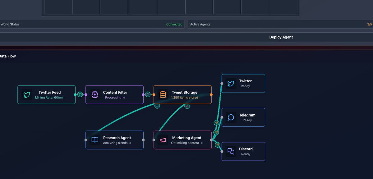Click the Twitter output node's input handle
Viewport: 373px width, 179px height.
(222, 83)
